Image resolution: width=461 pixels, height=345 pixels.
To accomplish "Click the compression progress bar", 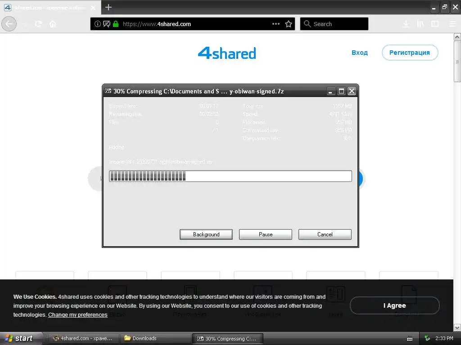I will click(230, 176).
